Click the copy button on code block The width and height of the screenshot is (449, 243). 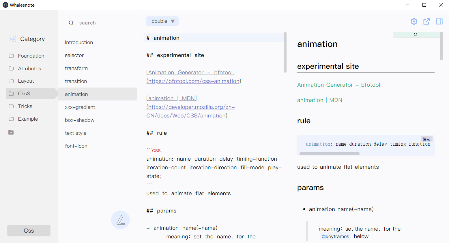click(426, 139)
